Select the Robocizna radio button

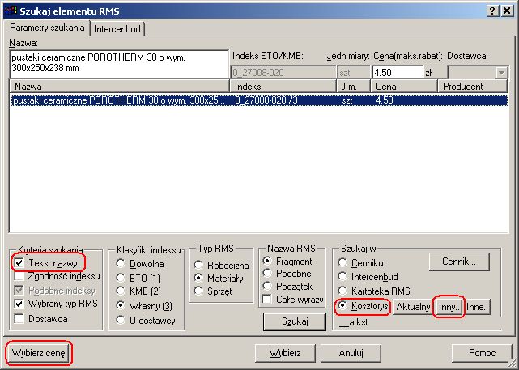(199, 264)
